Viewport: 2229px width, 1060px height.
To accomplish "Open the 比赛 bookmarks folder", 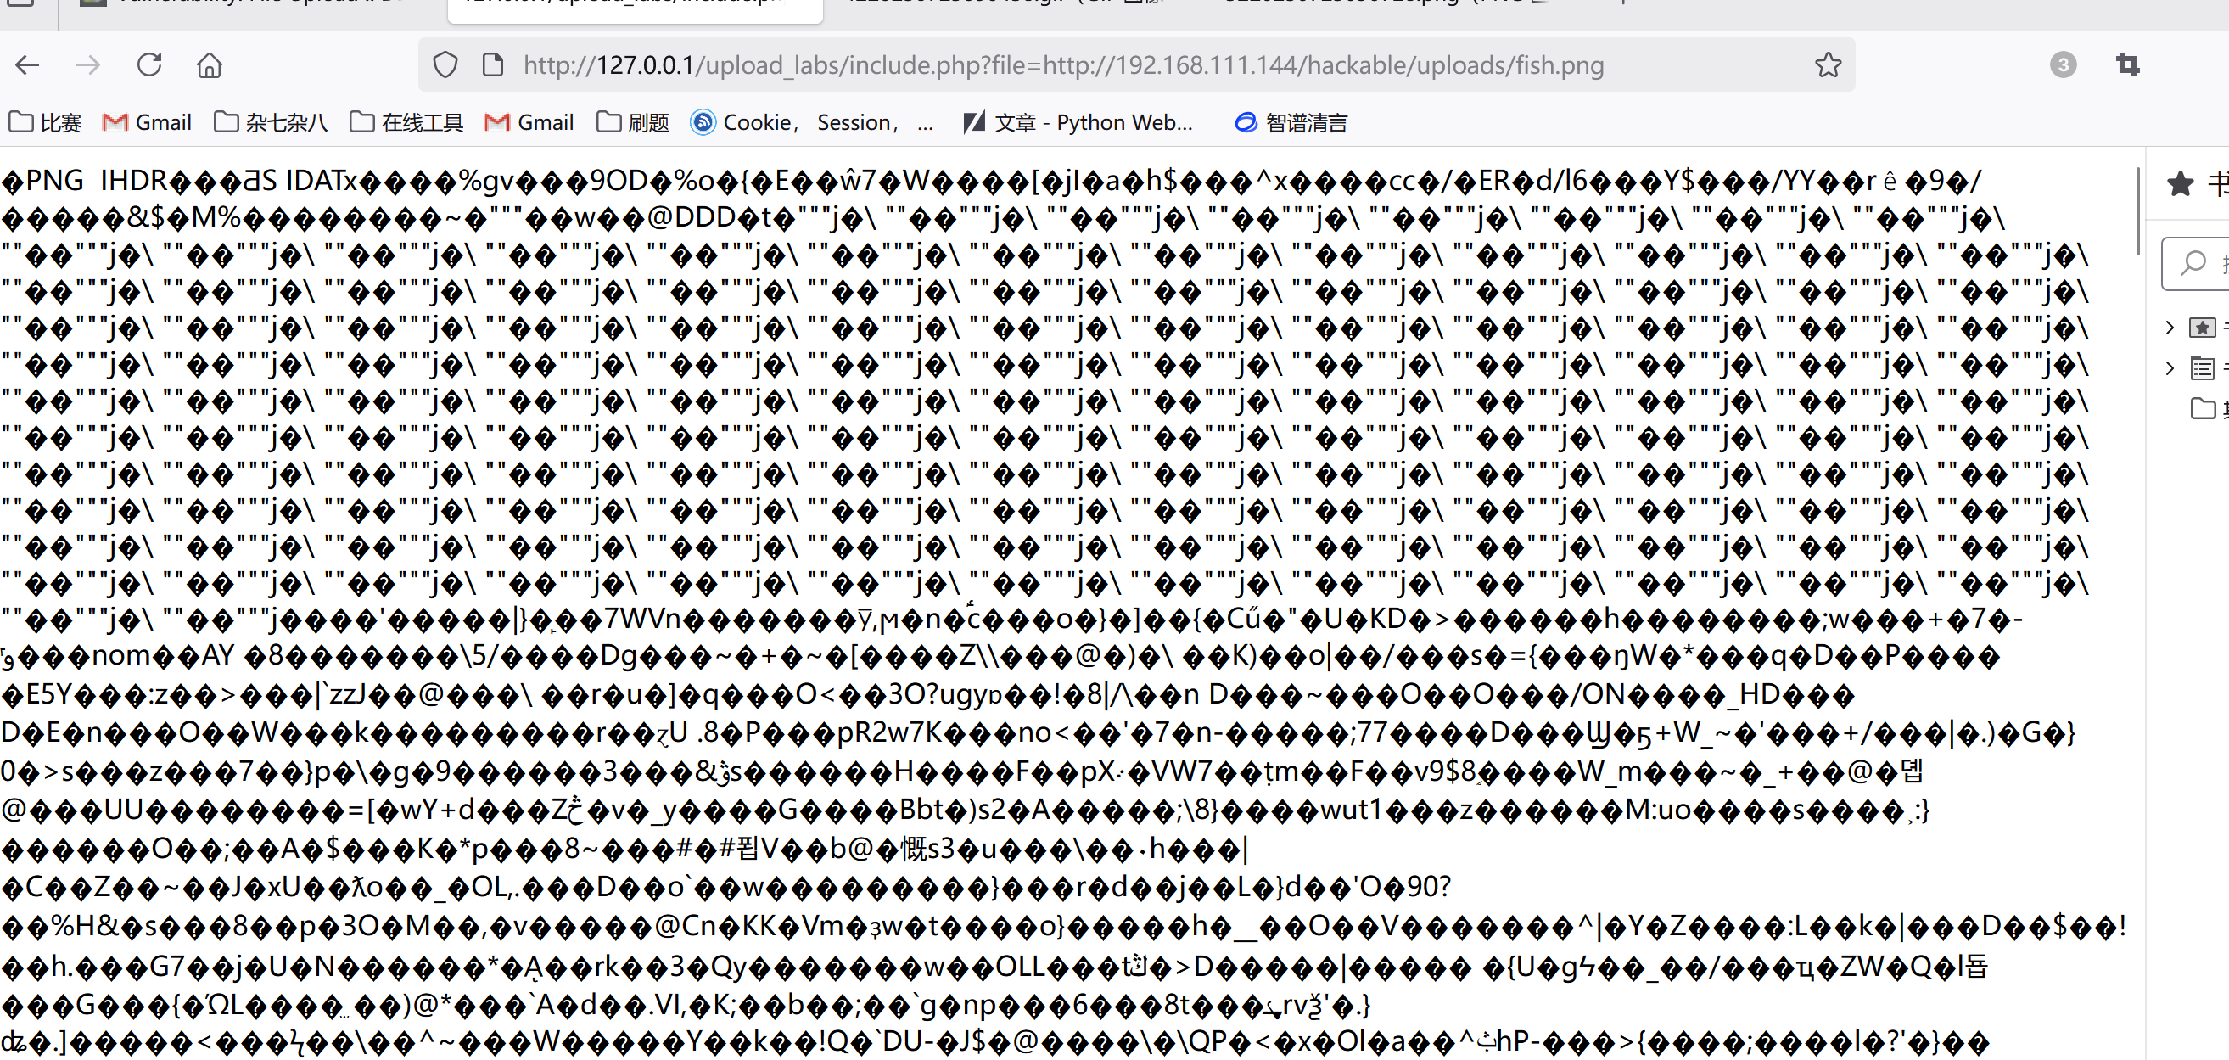I will 45,123.
